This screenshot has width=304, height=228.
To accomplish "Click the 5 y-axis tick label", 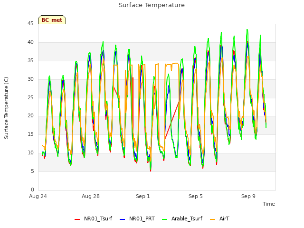I will (32, 171).
